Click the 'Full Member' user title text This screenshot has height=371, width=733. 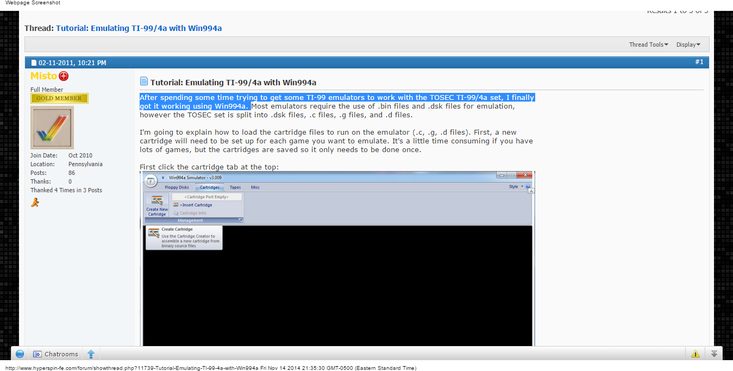pyautogui.click(x=47, y=90)
